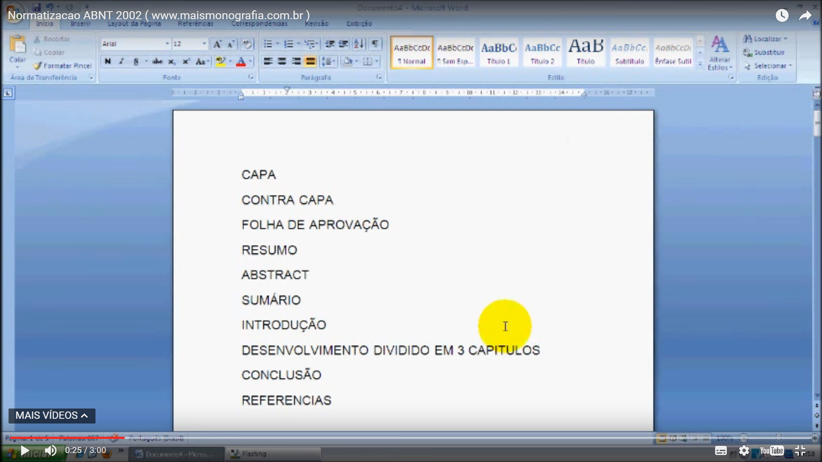The width and height of the screenshot is (822, 462).
Task: Click the numbered list icon
Action: pos(289,44)
